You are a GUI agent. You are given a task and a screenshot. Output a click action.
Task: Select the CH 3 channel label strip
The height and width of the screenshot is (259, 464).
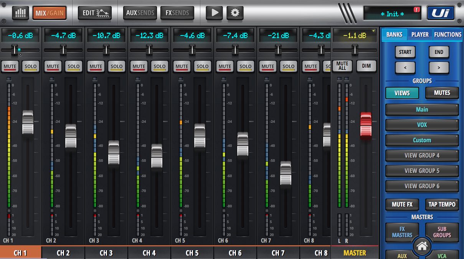click(x=106, y=253)
